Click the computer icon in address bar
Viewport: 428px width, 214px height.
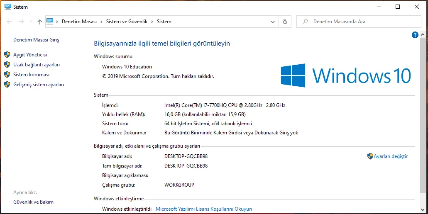tap(50, 21)
